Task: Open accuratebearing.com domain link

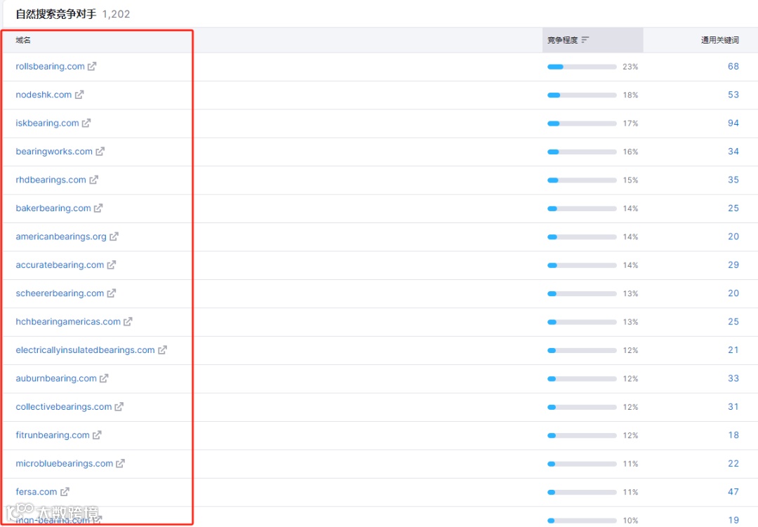Action: (60, 265)
